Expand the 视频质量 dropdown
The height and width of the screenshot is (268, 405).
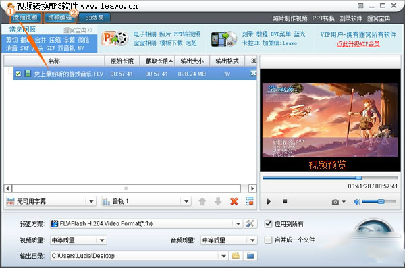(x=102, y=240)
